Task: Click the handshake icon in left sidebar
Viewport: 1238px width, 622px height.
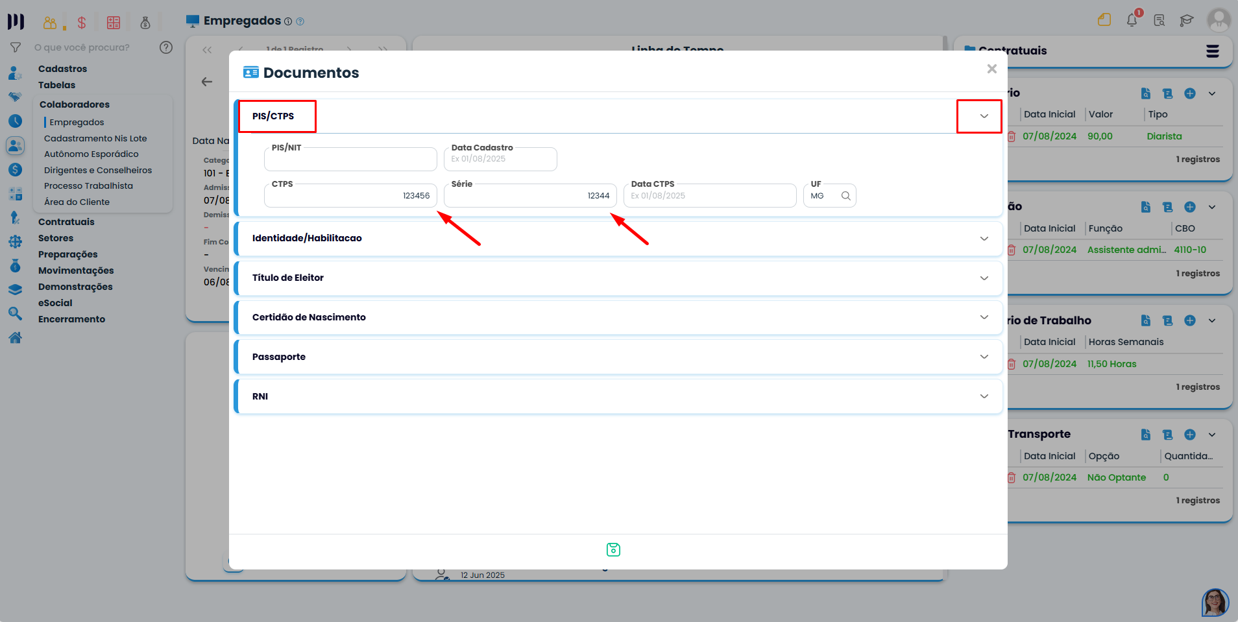Action: tap(16, 97)
